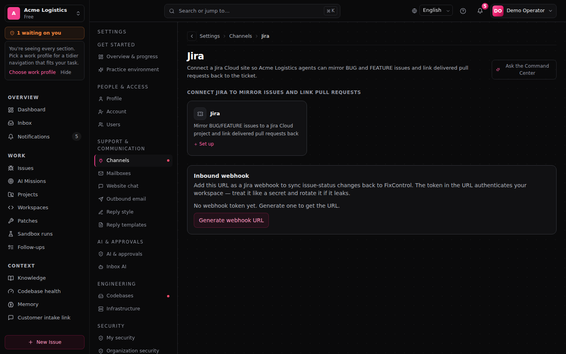566x354 pixels.
Task: Click the Patches wrench icon
Action: [x=11, y=221]
